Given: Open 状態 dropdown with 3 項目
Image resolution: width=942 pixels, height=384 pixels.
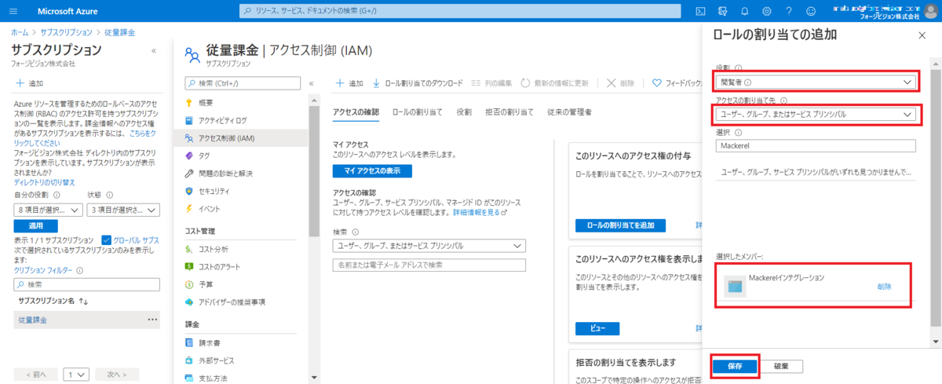Looking at the screenshot, I should click(x=124, y=210).
